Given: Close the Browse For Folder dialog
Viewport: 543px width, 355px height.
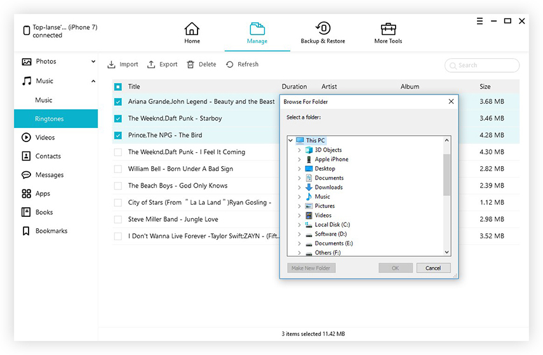Looking at the screenshot, I should tap(451, 101).
